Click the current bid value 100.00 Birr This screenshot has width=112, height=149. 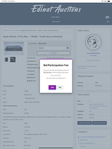(42, 44)
